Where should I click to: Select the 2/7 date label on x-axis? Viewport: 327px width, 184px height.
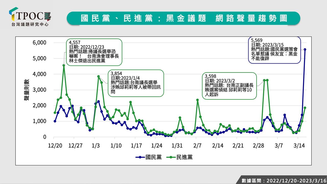pos(197,146)
